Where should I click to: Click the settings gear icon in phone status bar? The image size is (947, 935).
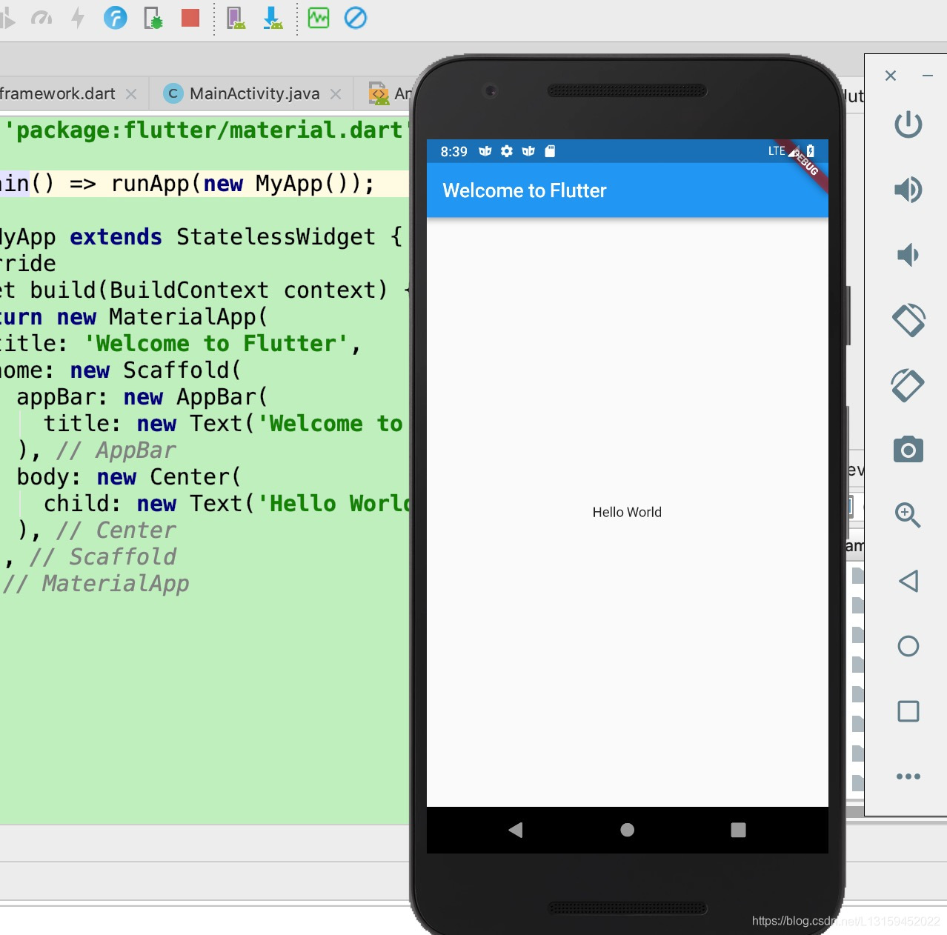507,151
